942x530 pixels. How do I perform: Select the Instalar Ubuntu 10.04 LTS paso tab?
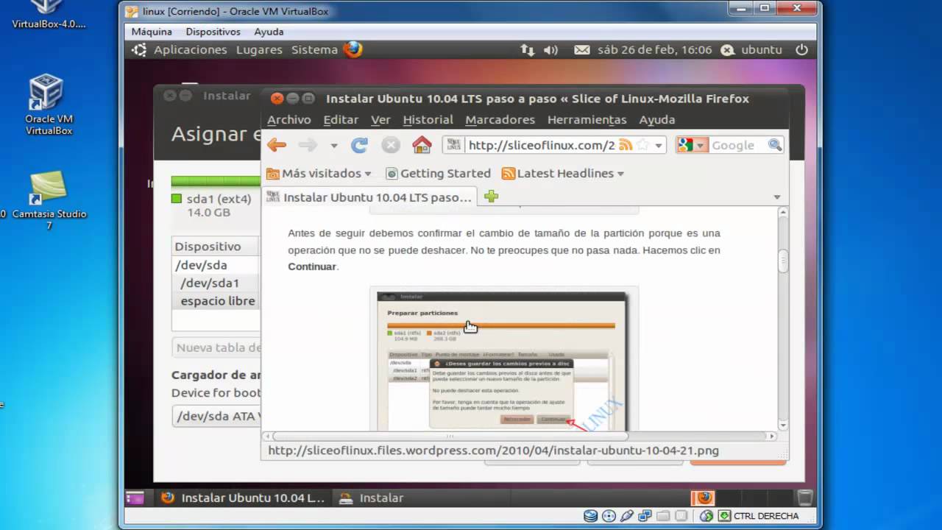click(x=370, y=197)
